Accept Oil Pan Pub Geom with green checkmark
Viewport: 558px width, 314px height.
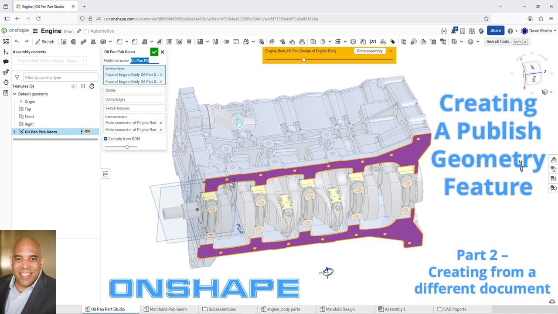click(x=154, y=52)
